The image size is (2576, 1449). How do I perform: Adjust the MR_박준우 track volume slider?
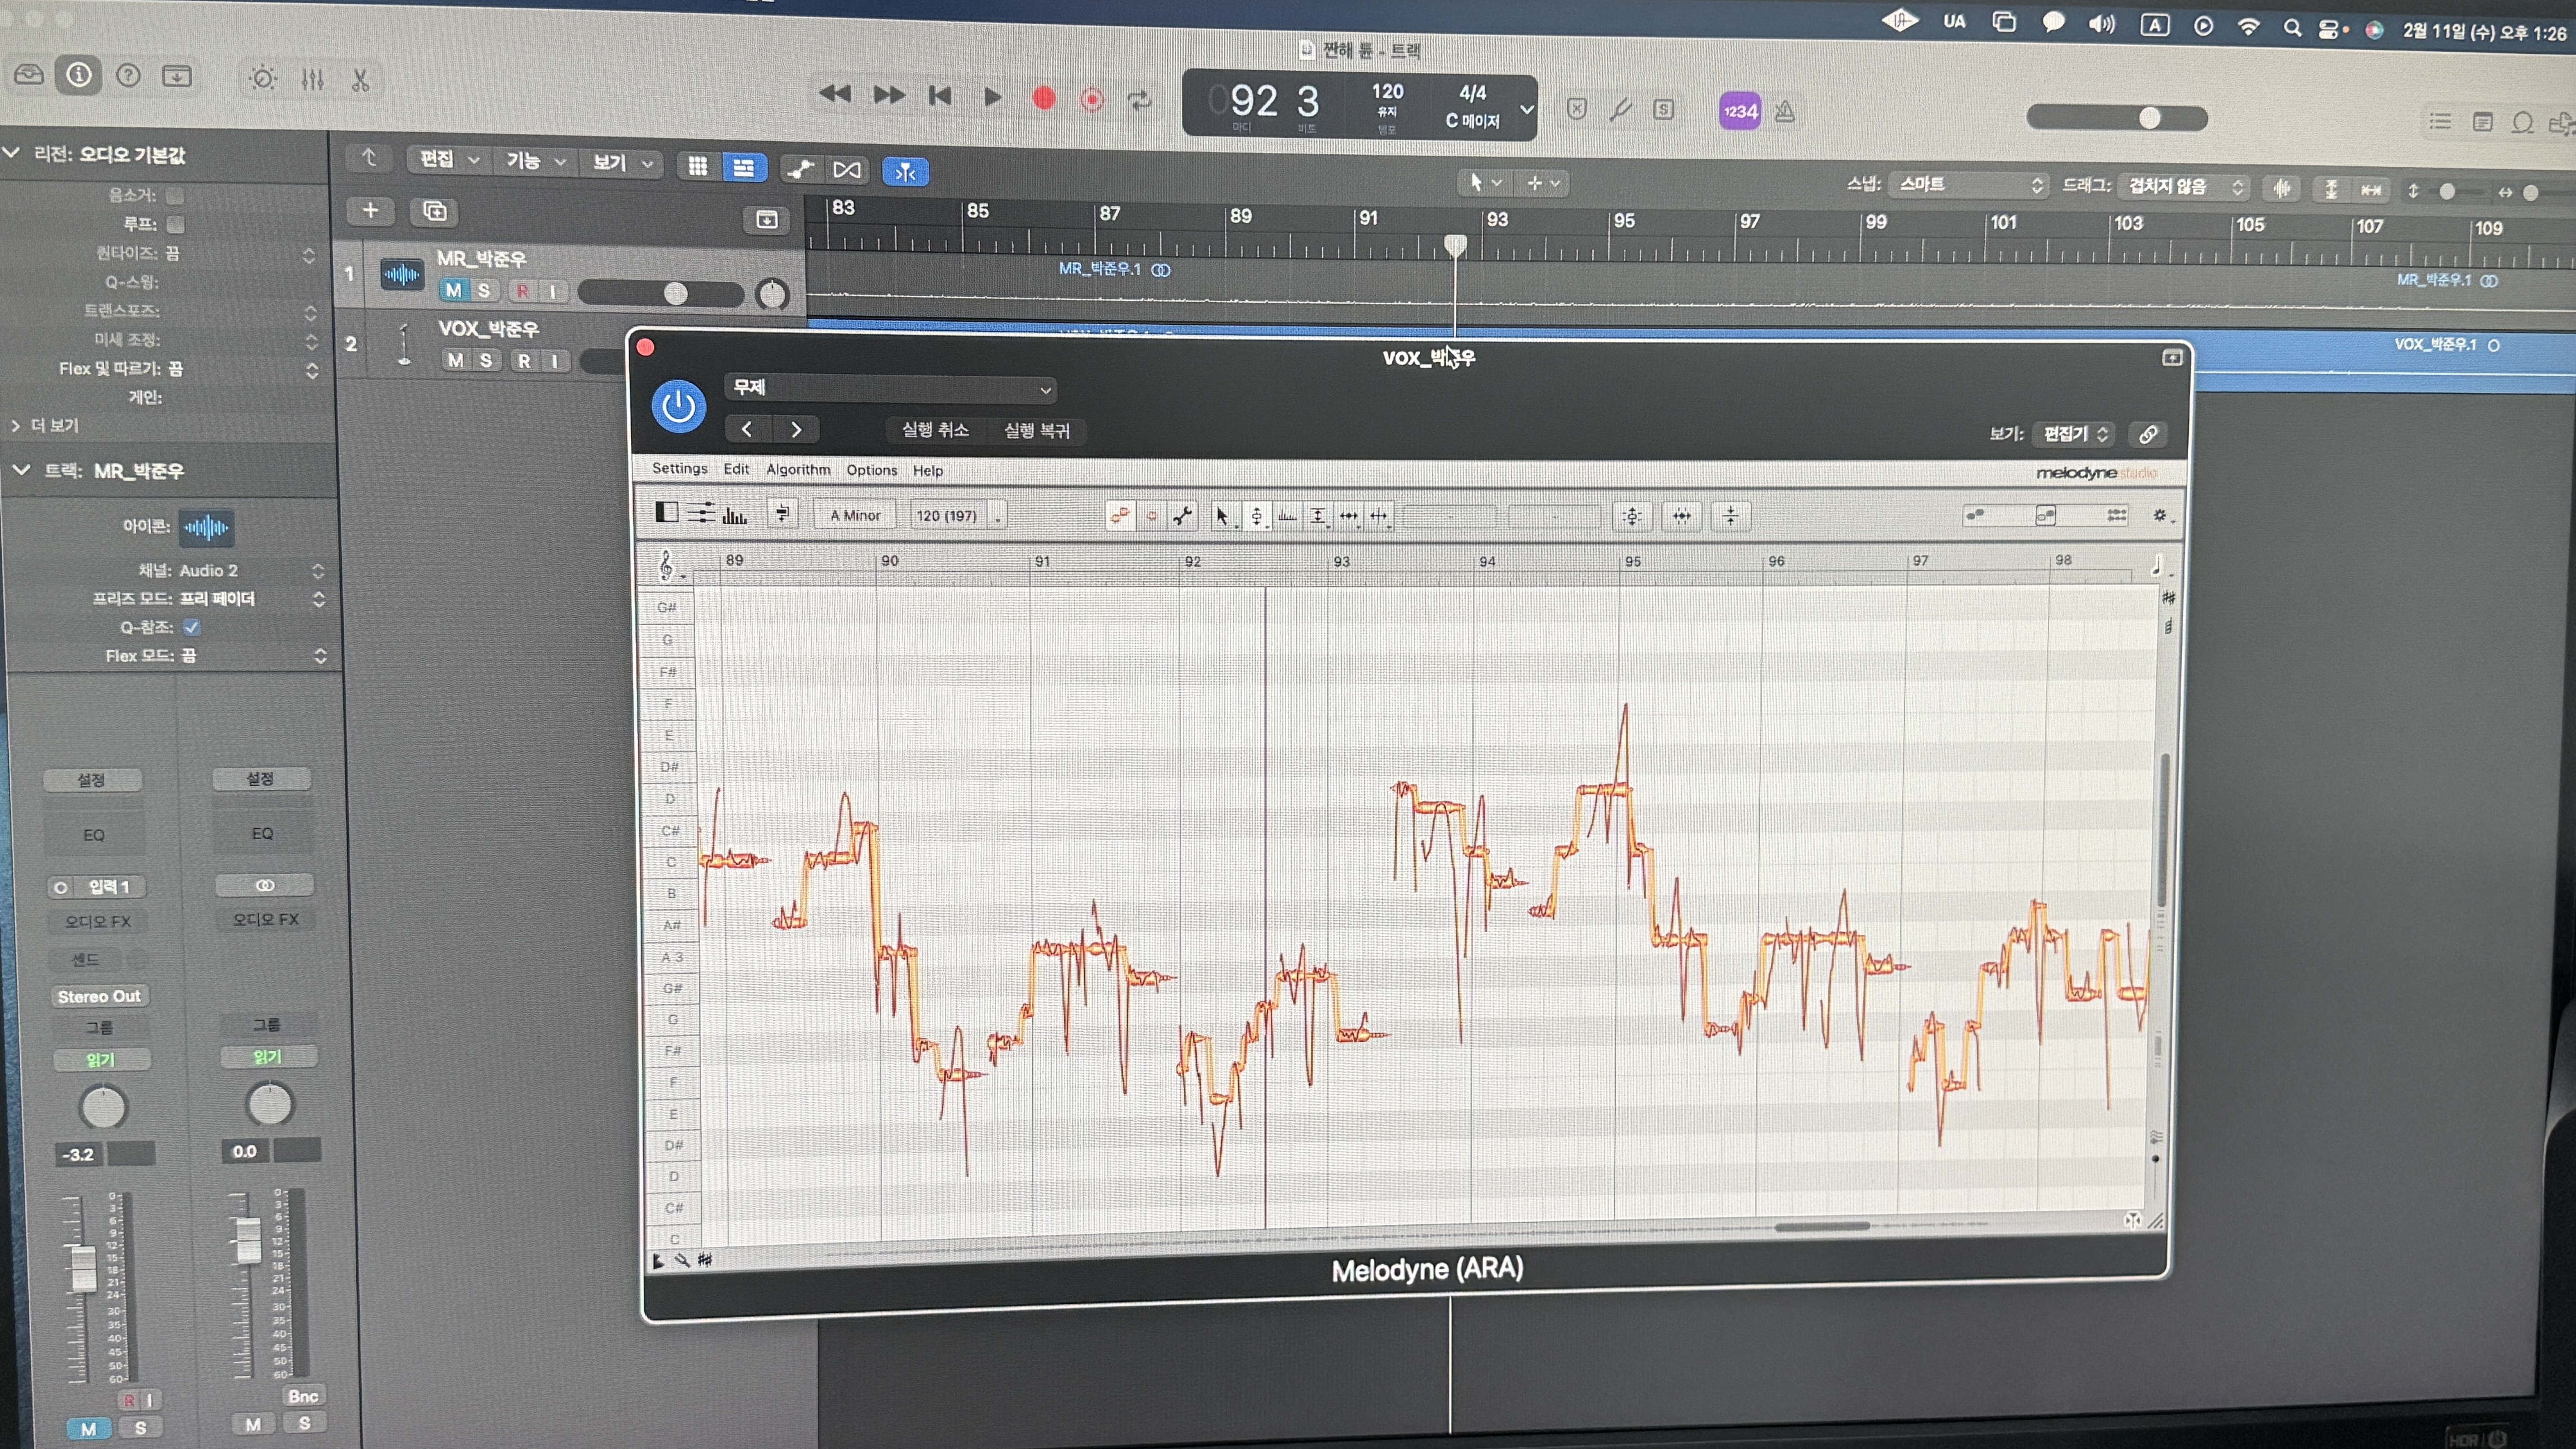click(x=675, y=293)
